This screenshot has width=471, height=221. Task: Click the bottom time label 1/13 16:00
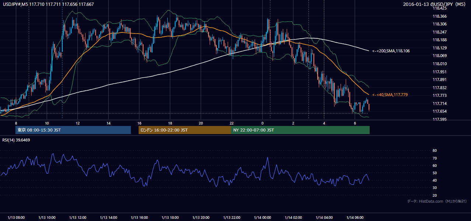tap(139, 218)
